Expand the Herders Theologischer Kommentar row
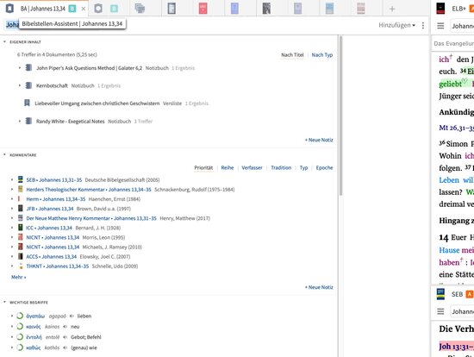Viewport: 474px width, 357px height. pos(12,190)
